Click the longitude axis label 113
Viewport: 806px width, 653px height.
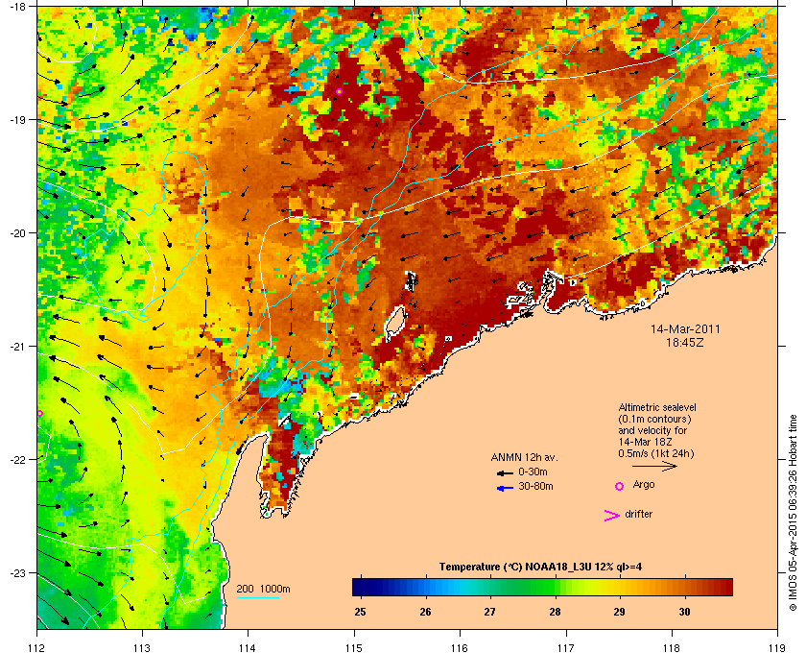[142, 647]
